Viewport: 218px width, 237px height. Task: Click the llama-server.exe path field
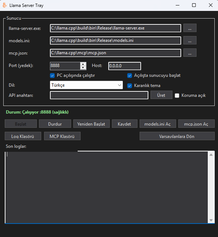pyautogui.click(x=116, y=28)
